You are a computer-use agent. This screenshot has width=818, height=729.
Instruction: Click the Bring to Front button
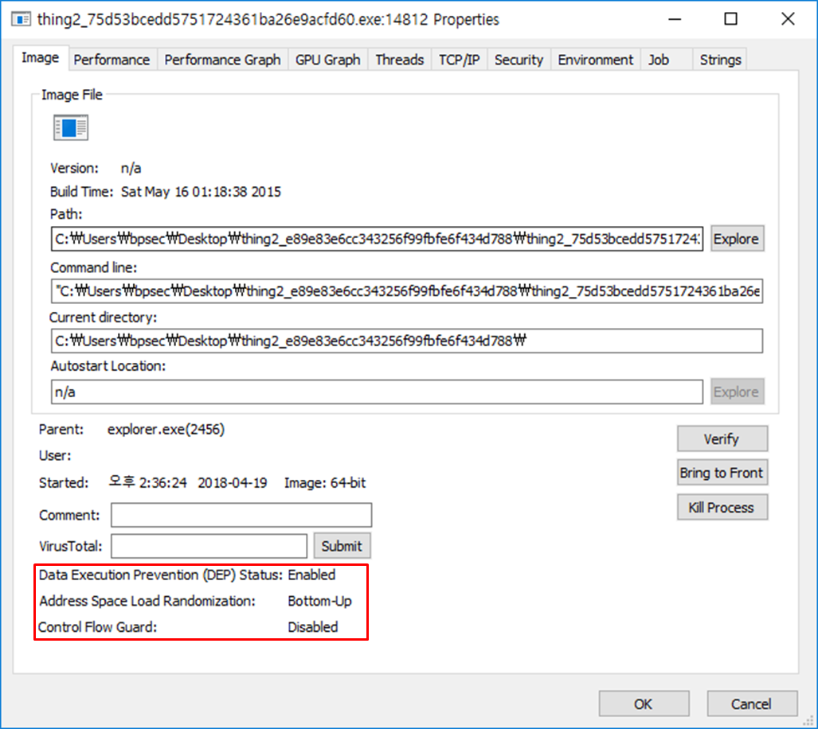722,473
